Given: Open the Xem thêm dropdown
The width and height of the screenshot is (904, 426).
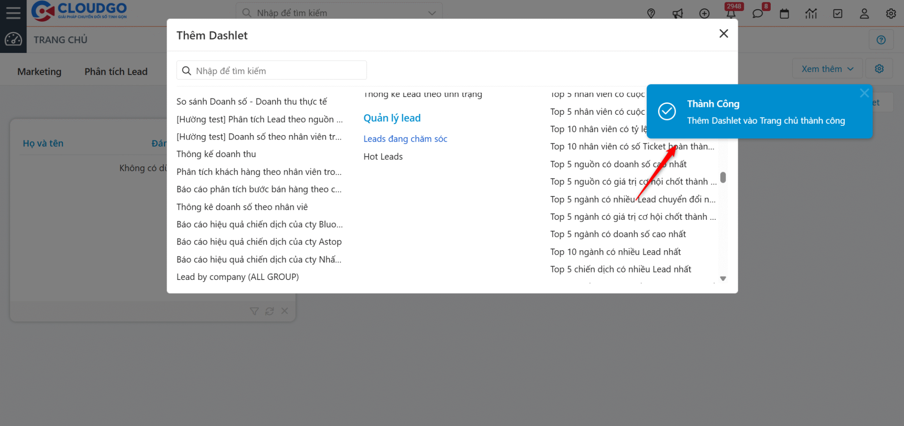Looking at the screenshot, I should pos(827,69).
